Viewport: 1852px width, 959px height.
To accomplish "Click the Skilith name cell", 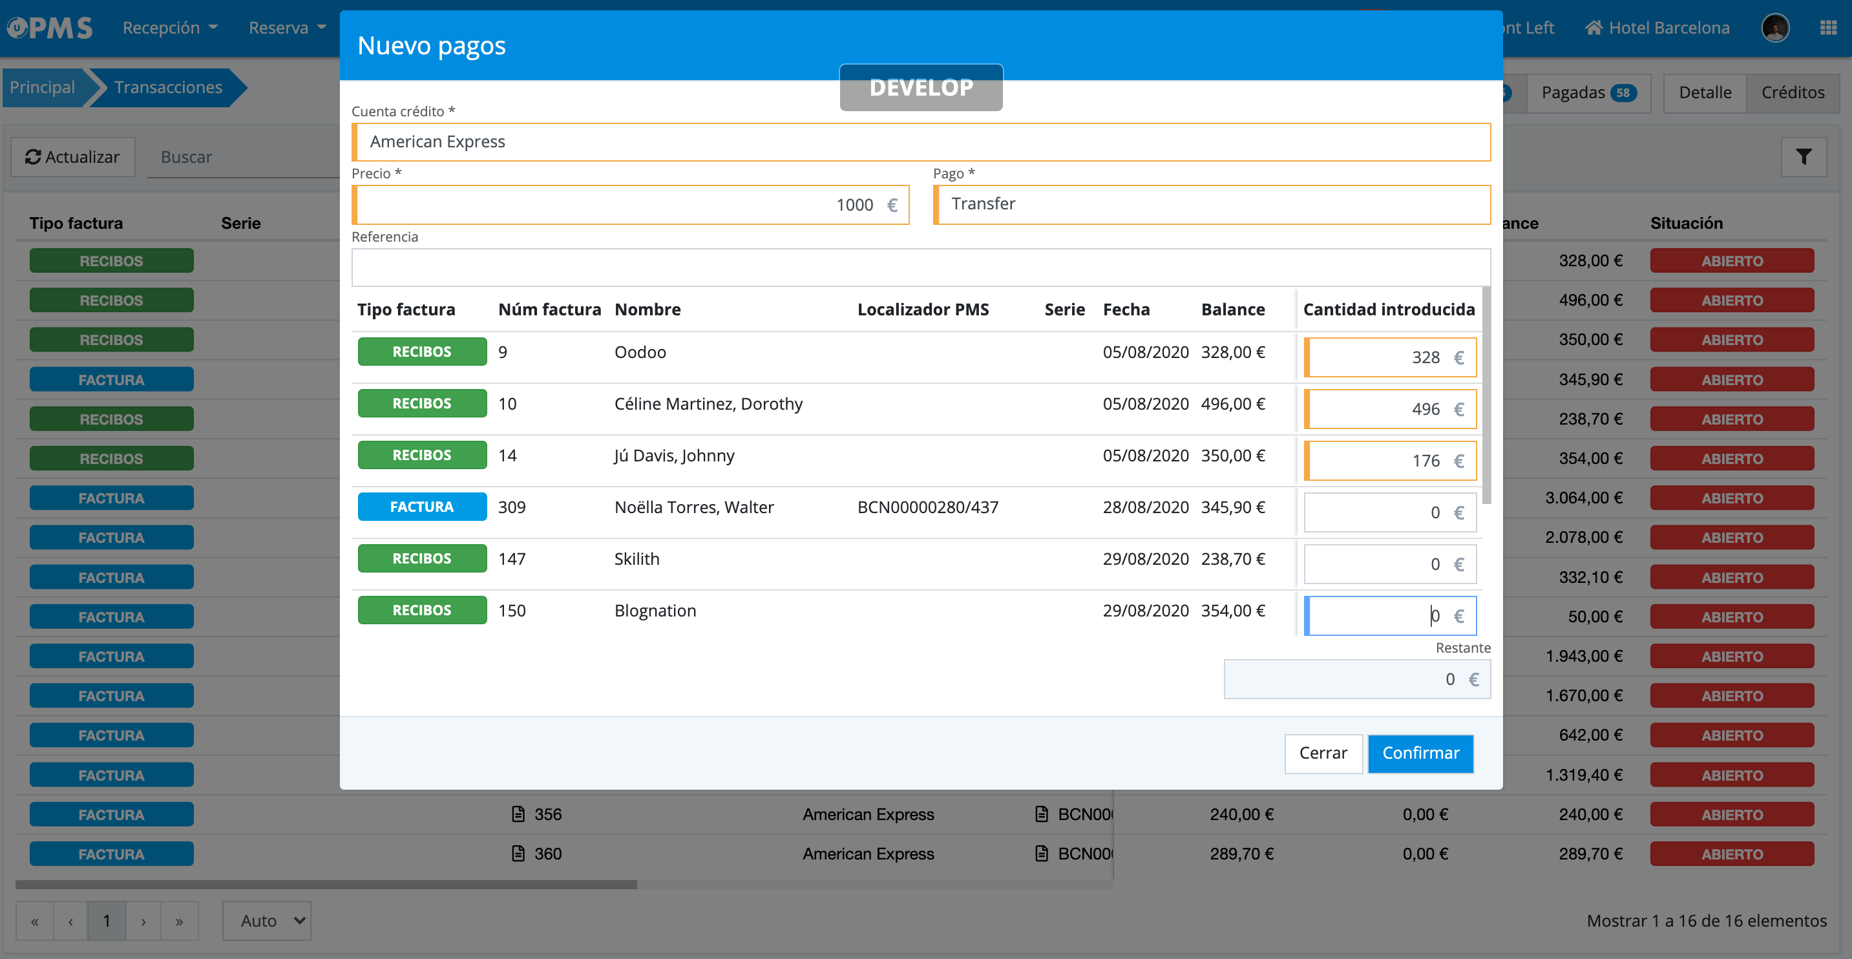I will [637, 559].
